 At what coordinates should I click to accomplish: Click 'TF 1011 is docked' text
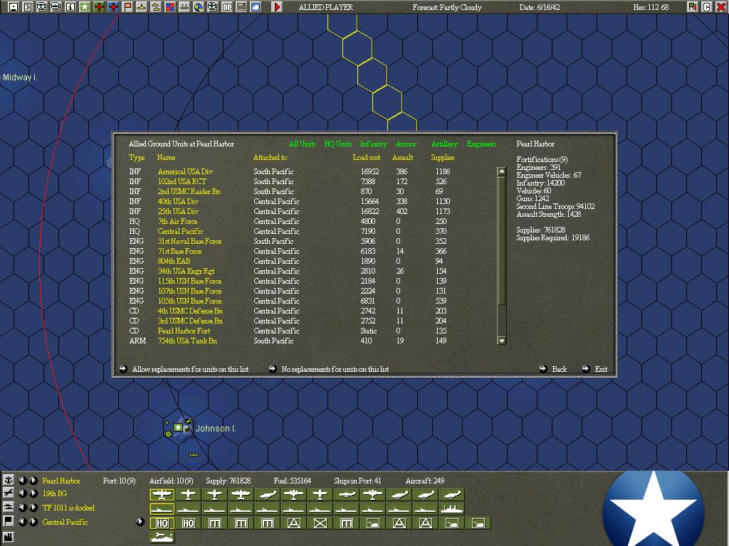(68, 508)
